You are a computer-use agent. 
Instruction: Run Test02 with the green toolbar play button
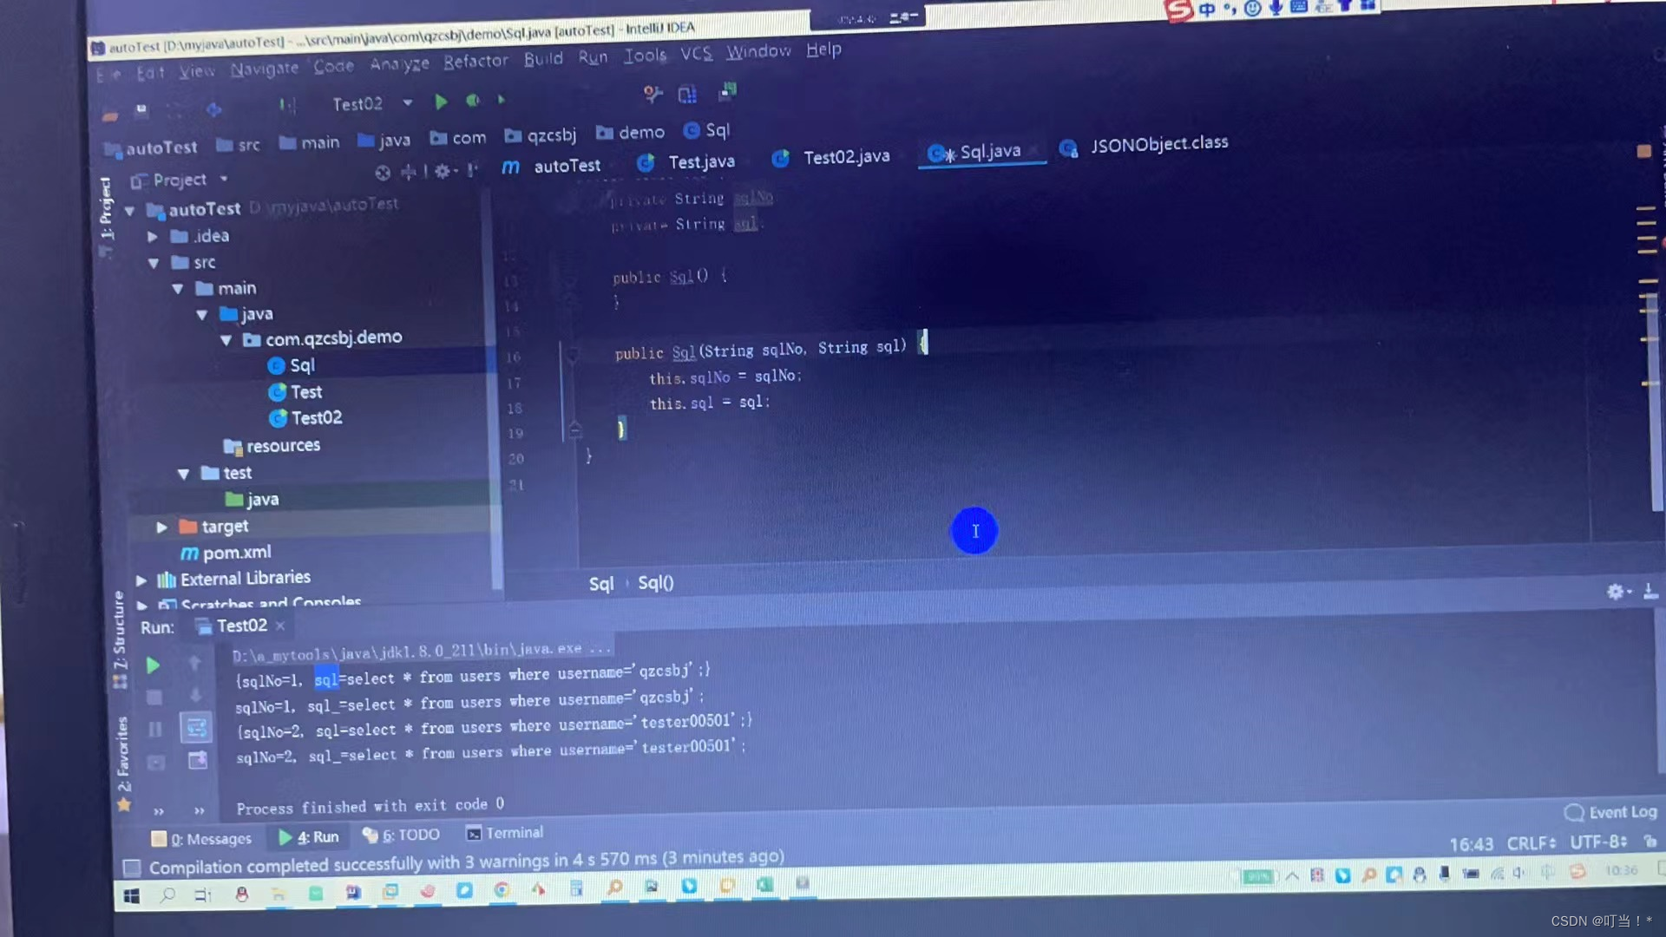pyautogui.click(x=441, y=102)
